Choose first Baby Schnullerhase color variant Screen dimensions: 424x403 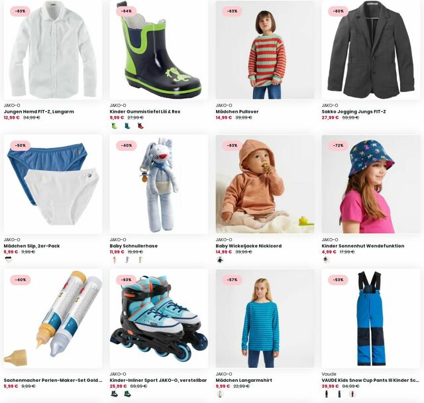115,260
